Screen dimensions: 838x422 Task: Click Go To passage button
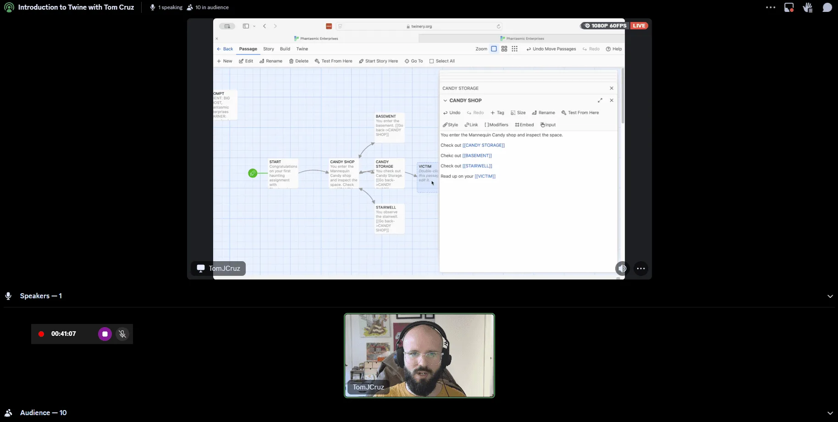[413, 61]
